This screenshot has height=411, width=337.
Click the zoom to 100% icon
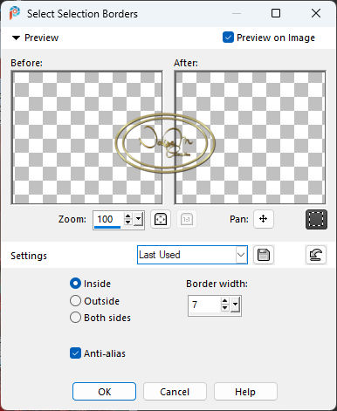187,219
